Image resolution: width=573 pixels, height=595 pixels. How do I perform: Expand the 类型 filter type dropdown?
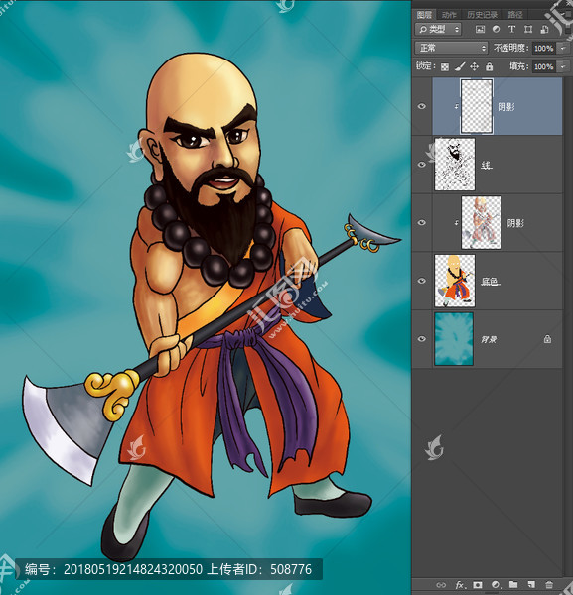(438, 29)
